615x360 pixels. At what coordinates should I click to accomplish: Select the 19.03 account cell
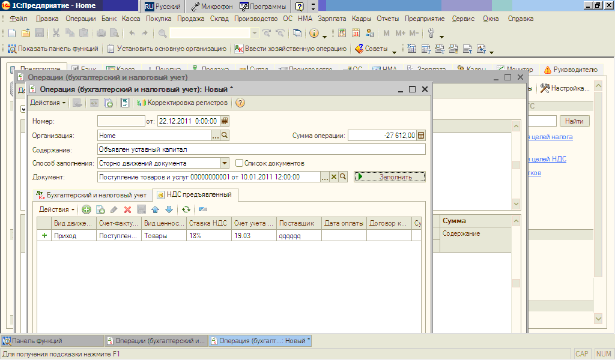tap(254, 235)
